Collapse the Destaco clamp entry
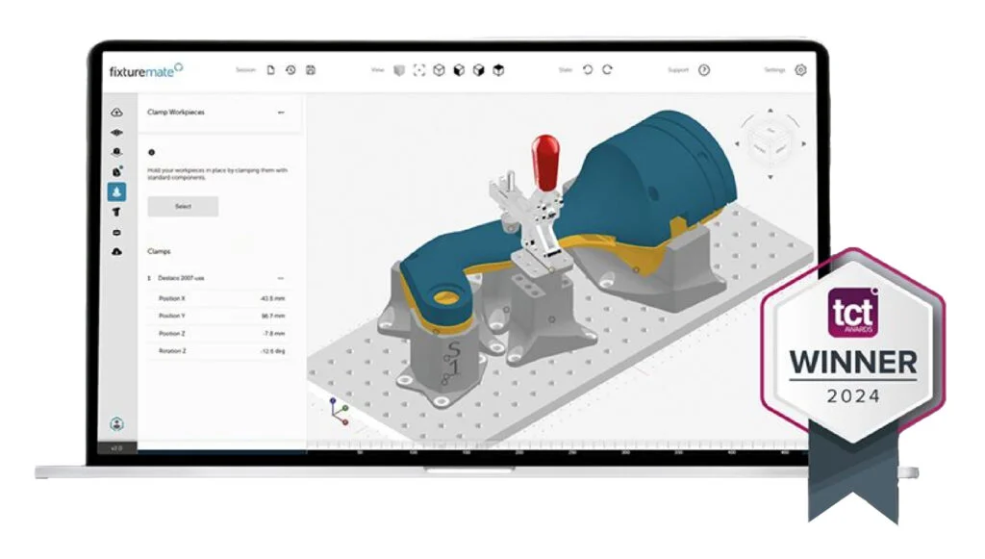The height and width of the screenshot is (559, 985). [281, 278]
